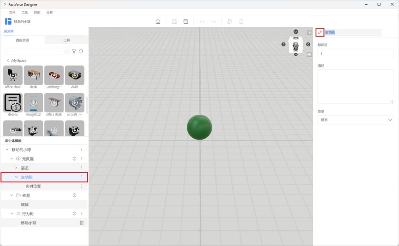Open the 文件 menu
Screen dimensions: 399x246
point(12,12)
